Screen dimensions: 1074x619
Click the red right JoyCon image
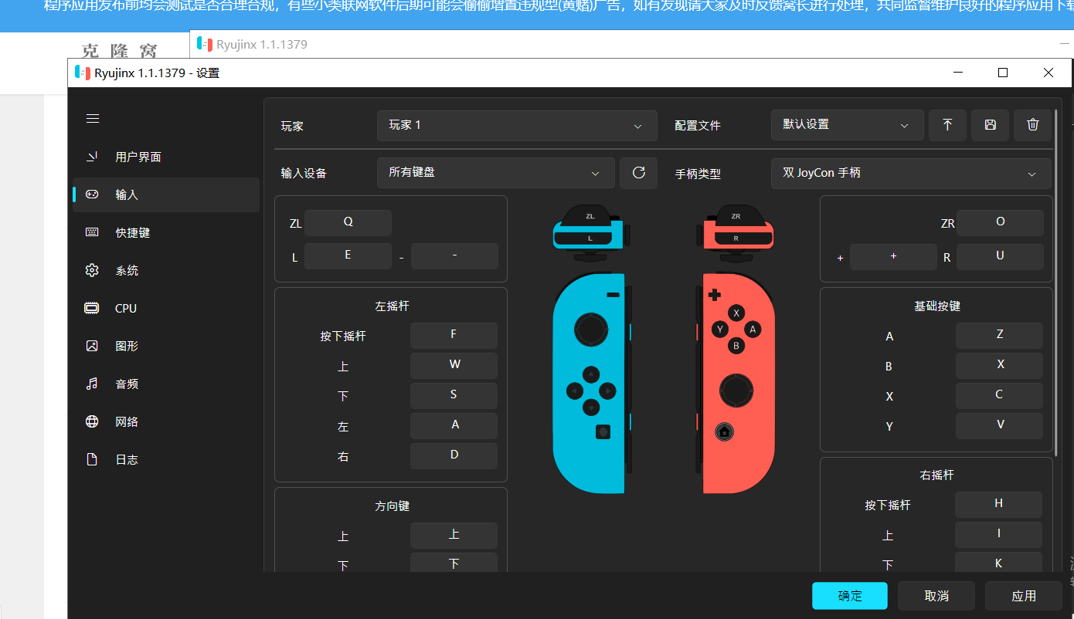point(736,384)
